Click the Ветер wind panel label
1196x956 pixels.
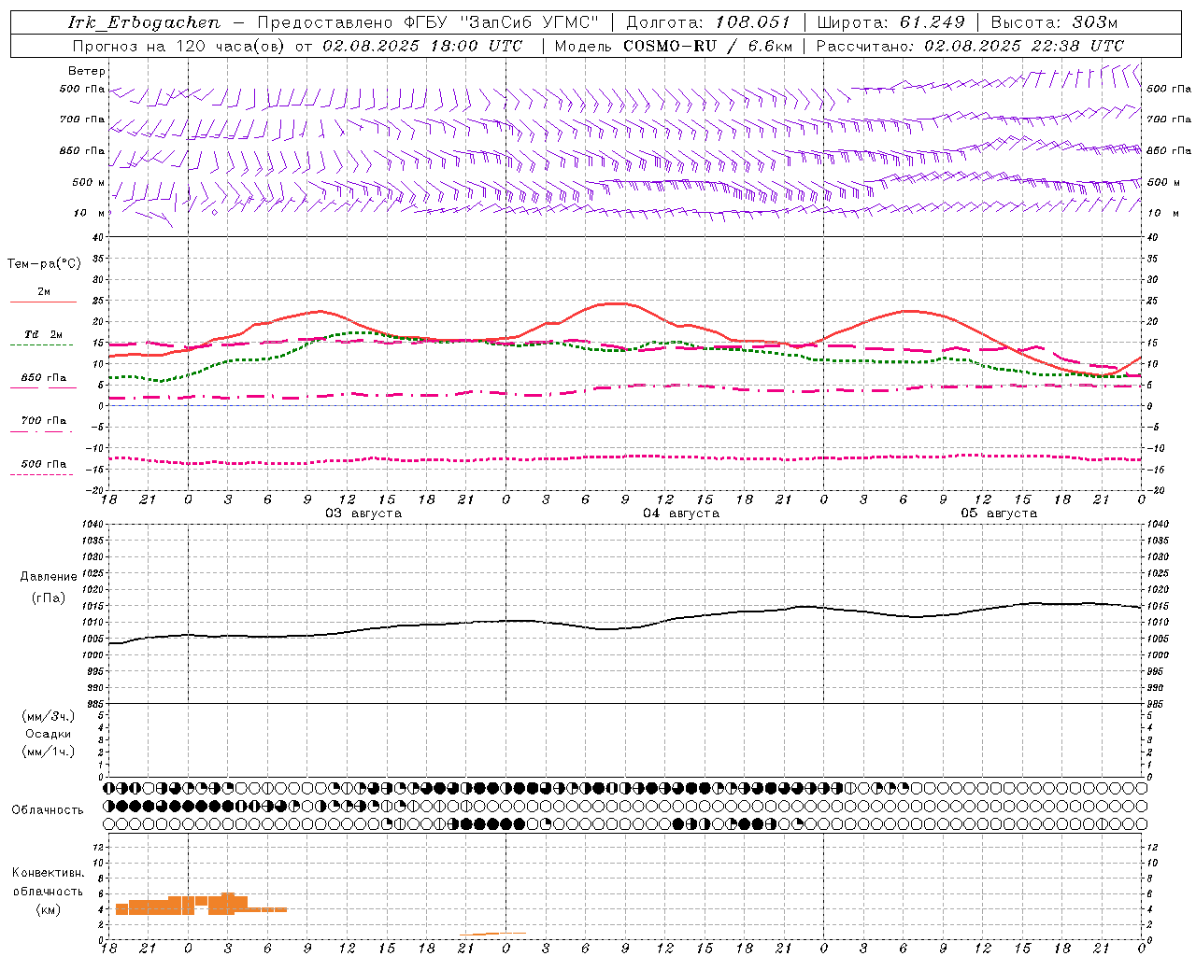click(x=86, y=71)
